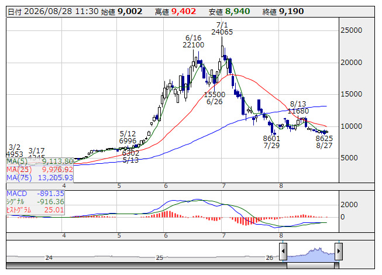Click the 15000 price axis label

click(x=352, y=94)
